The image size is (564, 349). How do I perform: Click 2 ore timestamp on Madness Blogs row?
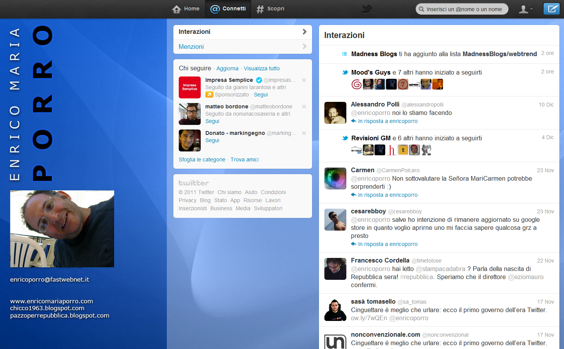point(547,53)
